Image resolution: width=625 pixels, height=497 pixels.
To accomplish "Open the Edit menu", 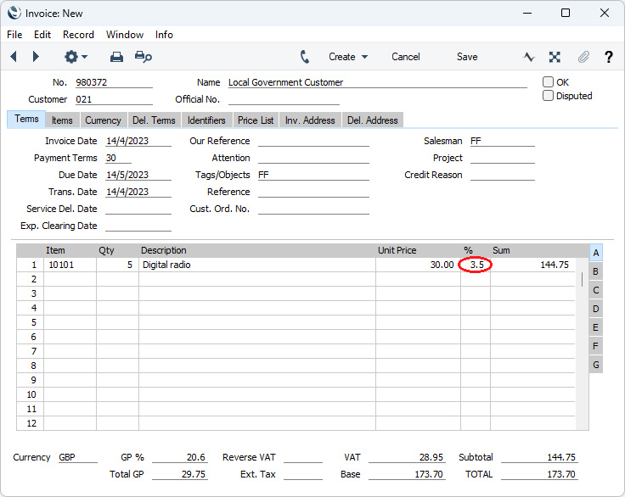I will point(42,35).
